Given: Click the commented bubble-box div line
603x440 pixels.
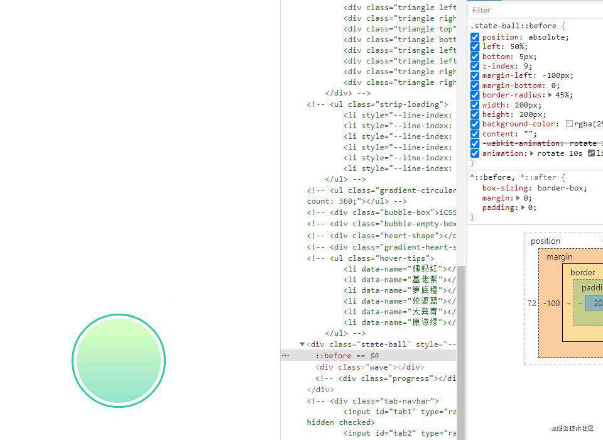Looking at the screenshot, I should click(x=381, y=212).
